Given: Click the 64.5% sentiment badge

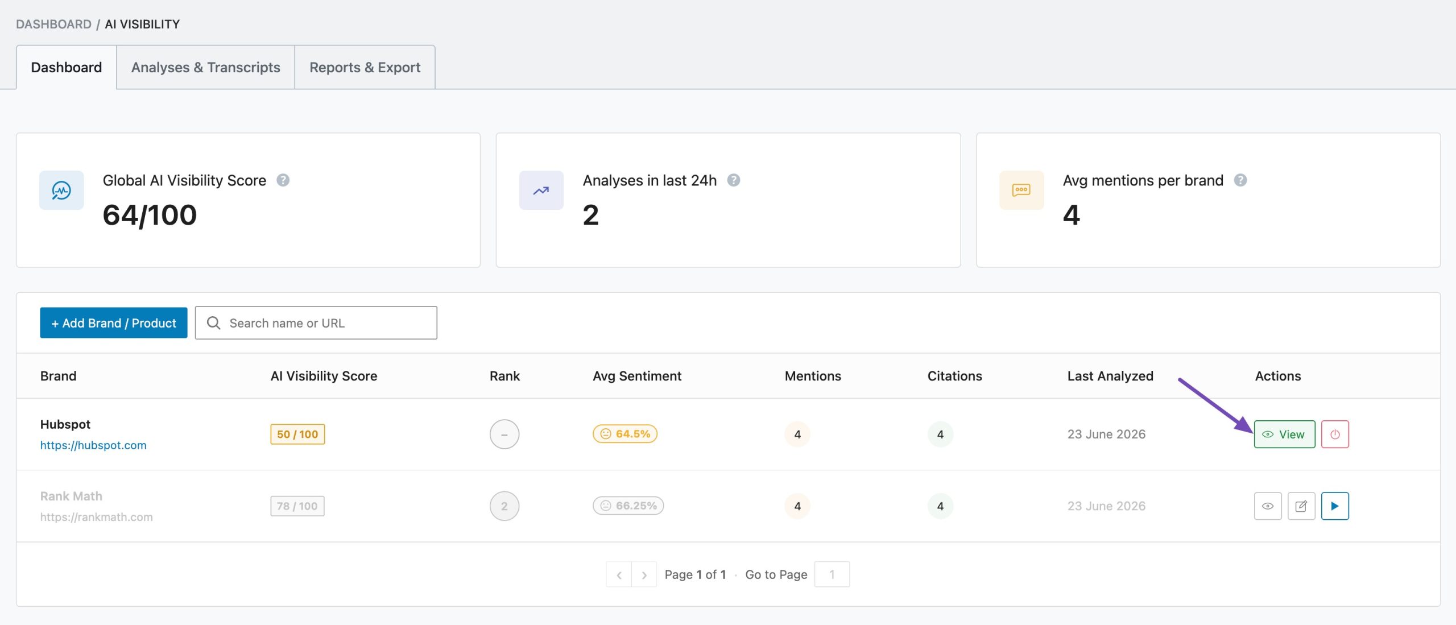Looking at the screenshot, I should point(625,434).
